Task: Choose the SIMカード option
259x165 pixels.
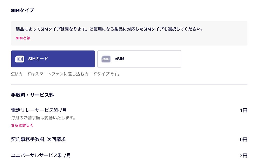Action: pyautogui.click(x=53, y=59)
